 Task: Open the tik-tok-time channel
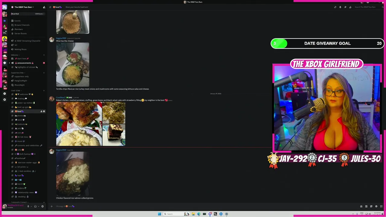coord(28,137)
